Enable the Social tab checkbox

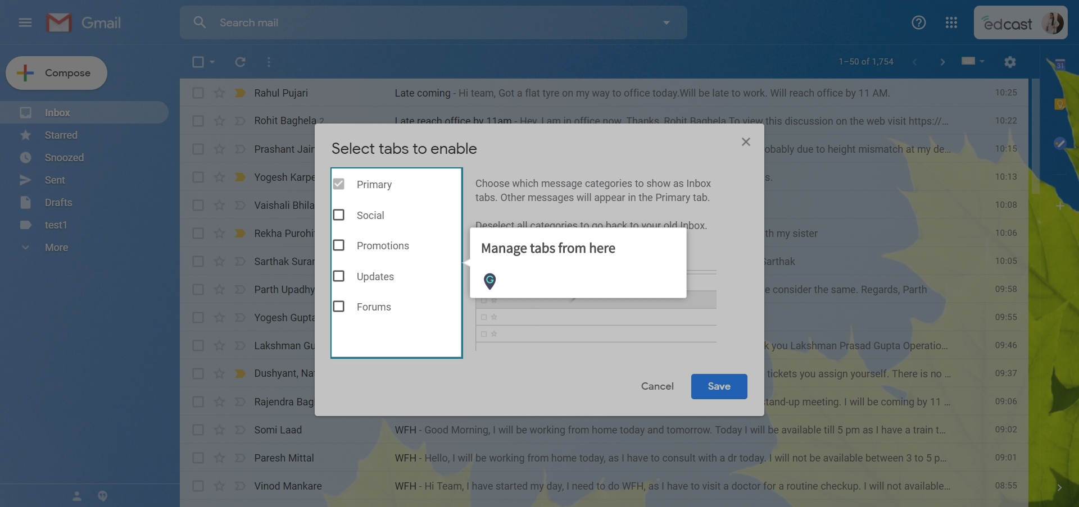click(339, 214)
